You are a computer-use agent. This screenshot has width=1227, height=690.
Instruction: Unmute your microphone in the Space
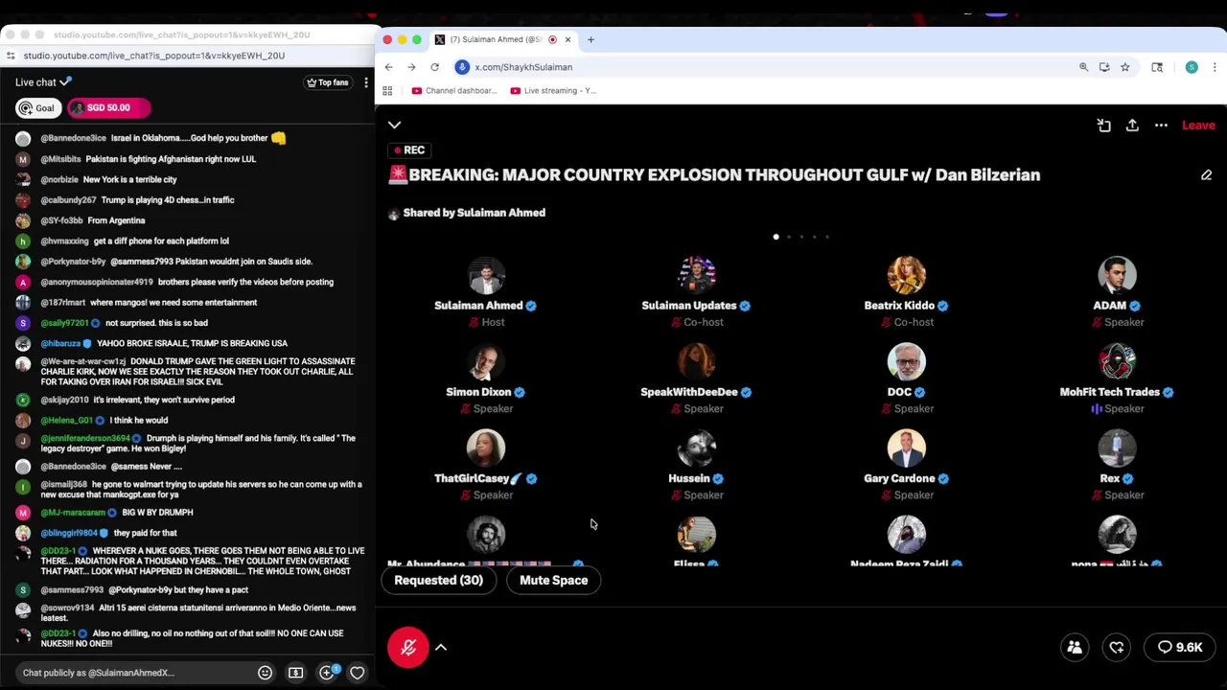(x=408, y=648)
